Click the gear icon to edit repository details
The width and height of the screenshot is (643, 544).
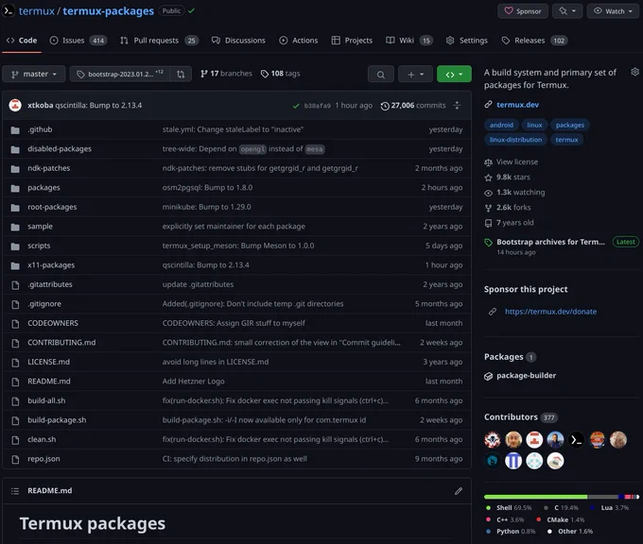(634, 72)
